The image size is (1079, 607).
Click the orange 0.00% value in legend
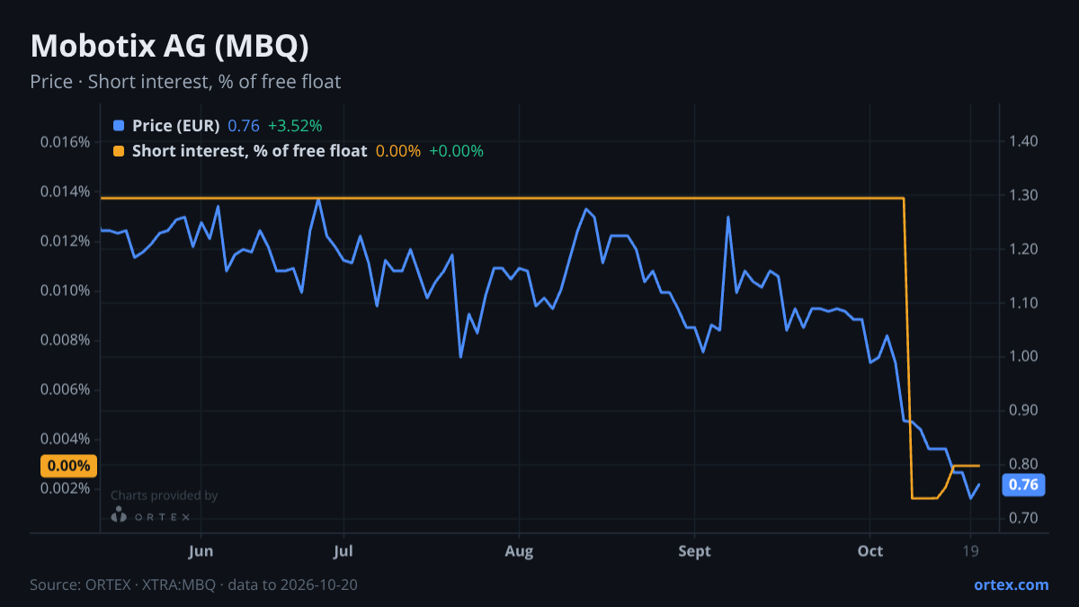pyautogui.click(x=398, y=151)
